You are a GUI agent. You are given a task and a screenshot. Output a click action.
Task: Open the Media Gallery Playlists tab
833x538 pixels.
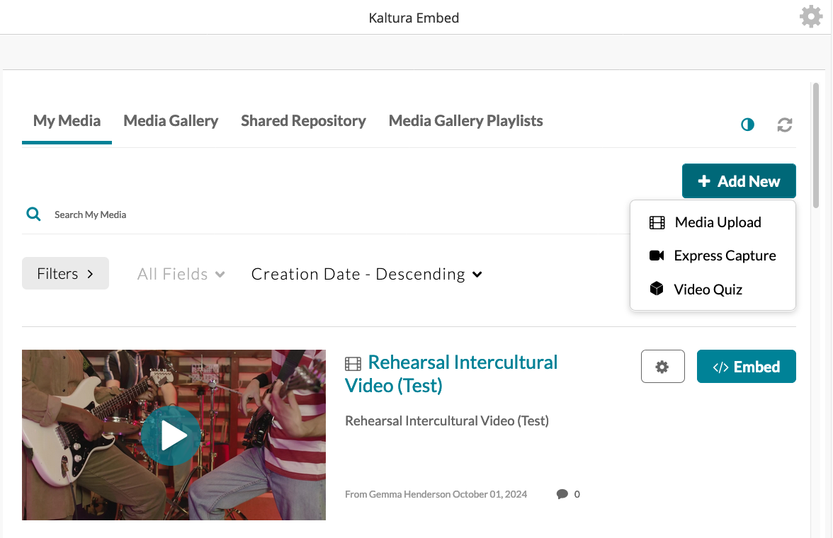[465, 121]
